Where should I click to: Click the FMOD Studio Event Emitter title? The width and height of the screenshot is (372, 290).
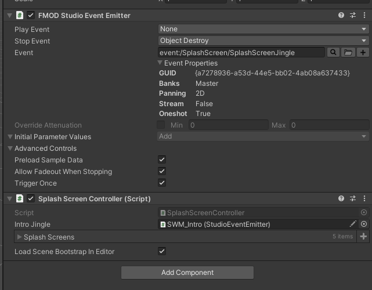[84, 16]
